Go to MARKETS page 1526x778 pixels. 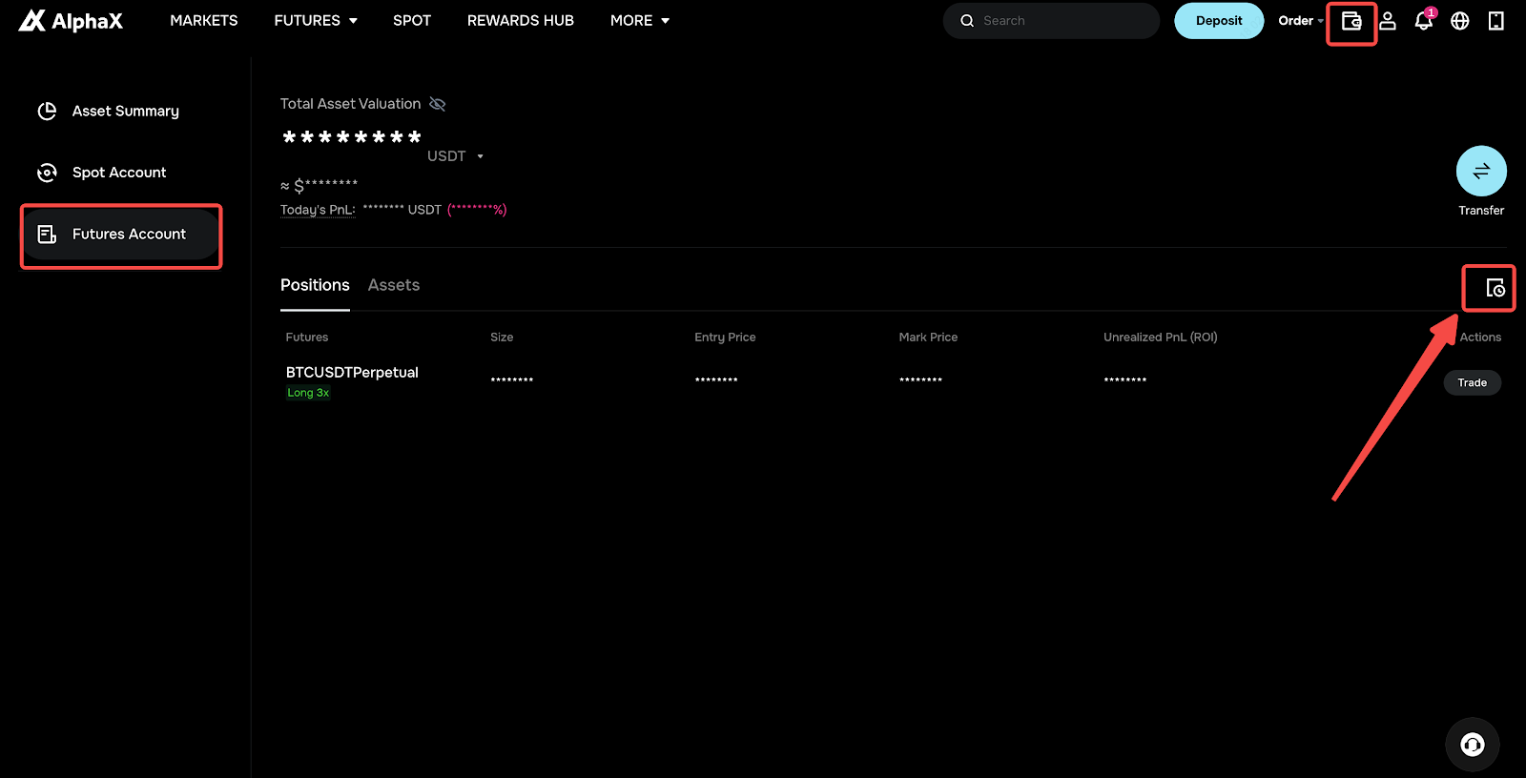(204, 21)
